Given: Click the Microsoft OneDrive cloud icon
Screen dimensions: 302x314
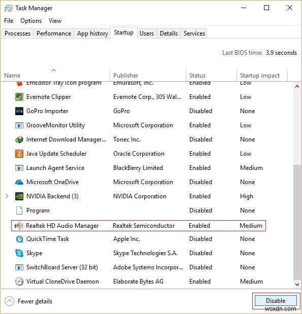Looking at the screenshot, I should [19, 182].
